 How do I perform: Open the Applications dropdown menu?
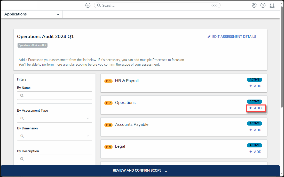click(x=32, y=14)
